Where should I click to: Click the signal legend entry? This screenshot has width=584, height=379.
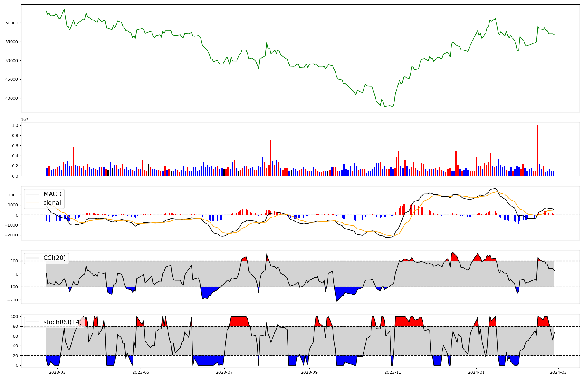tap(52, 203)
